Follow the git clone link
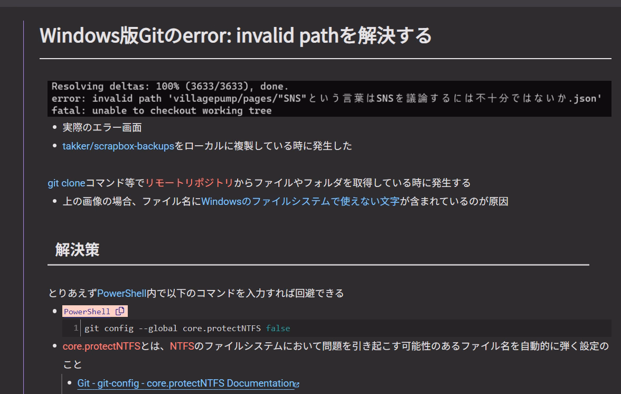The width and height of the screenshot is (621, 394). (x=67, y=183)
